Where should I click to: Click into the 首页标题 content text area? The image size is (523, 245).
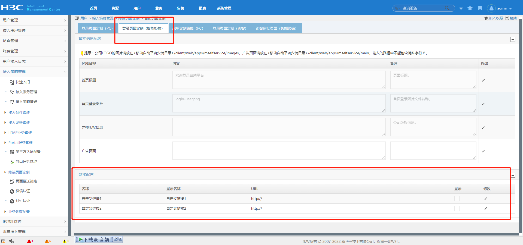(x=279, y=80)
